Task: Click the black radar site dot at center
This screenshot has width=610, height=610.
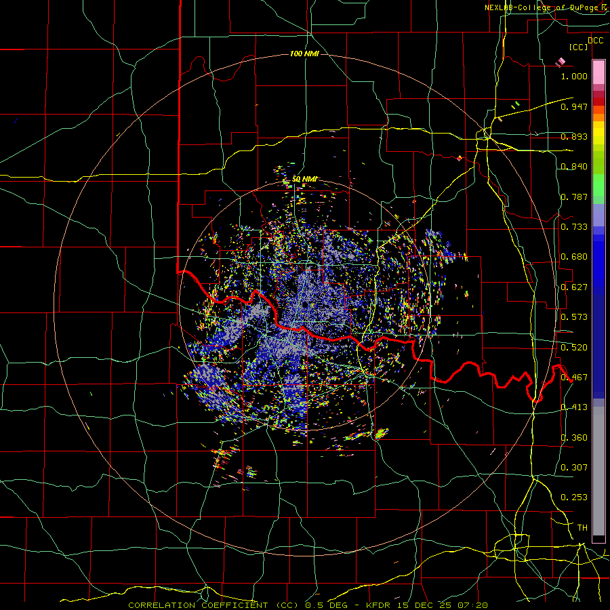Action: pyautogui.click(x=304, y=304)
